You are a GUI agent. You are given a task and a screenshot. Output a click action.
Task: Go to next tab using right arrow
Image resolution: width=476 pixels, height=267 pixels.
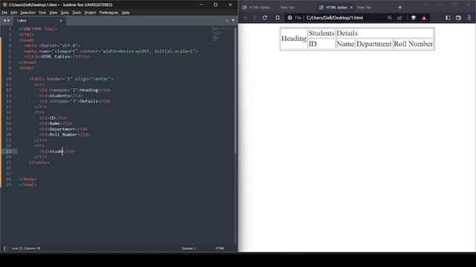click(8, 21)
